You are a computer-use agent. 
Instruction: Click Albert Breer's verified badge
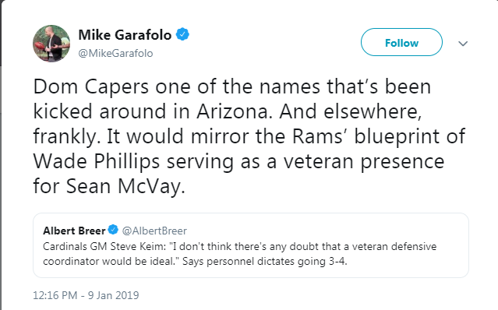[113, 230]
